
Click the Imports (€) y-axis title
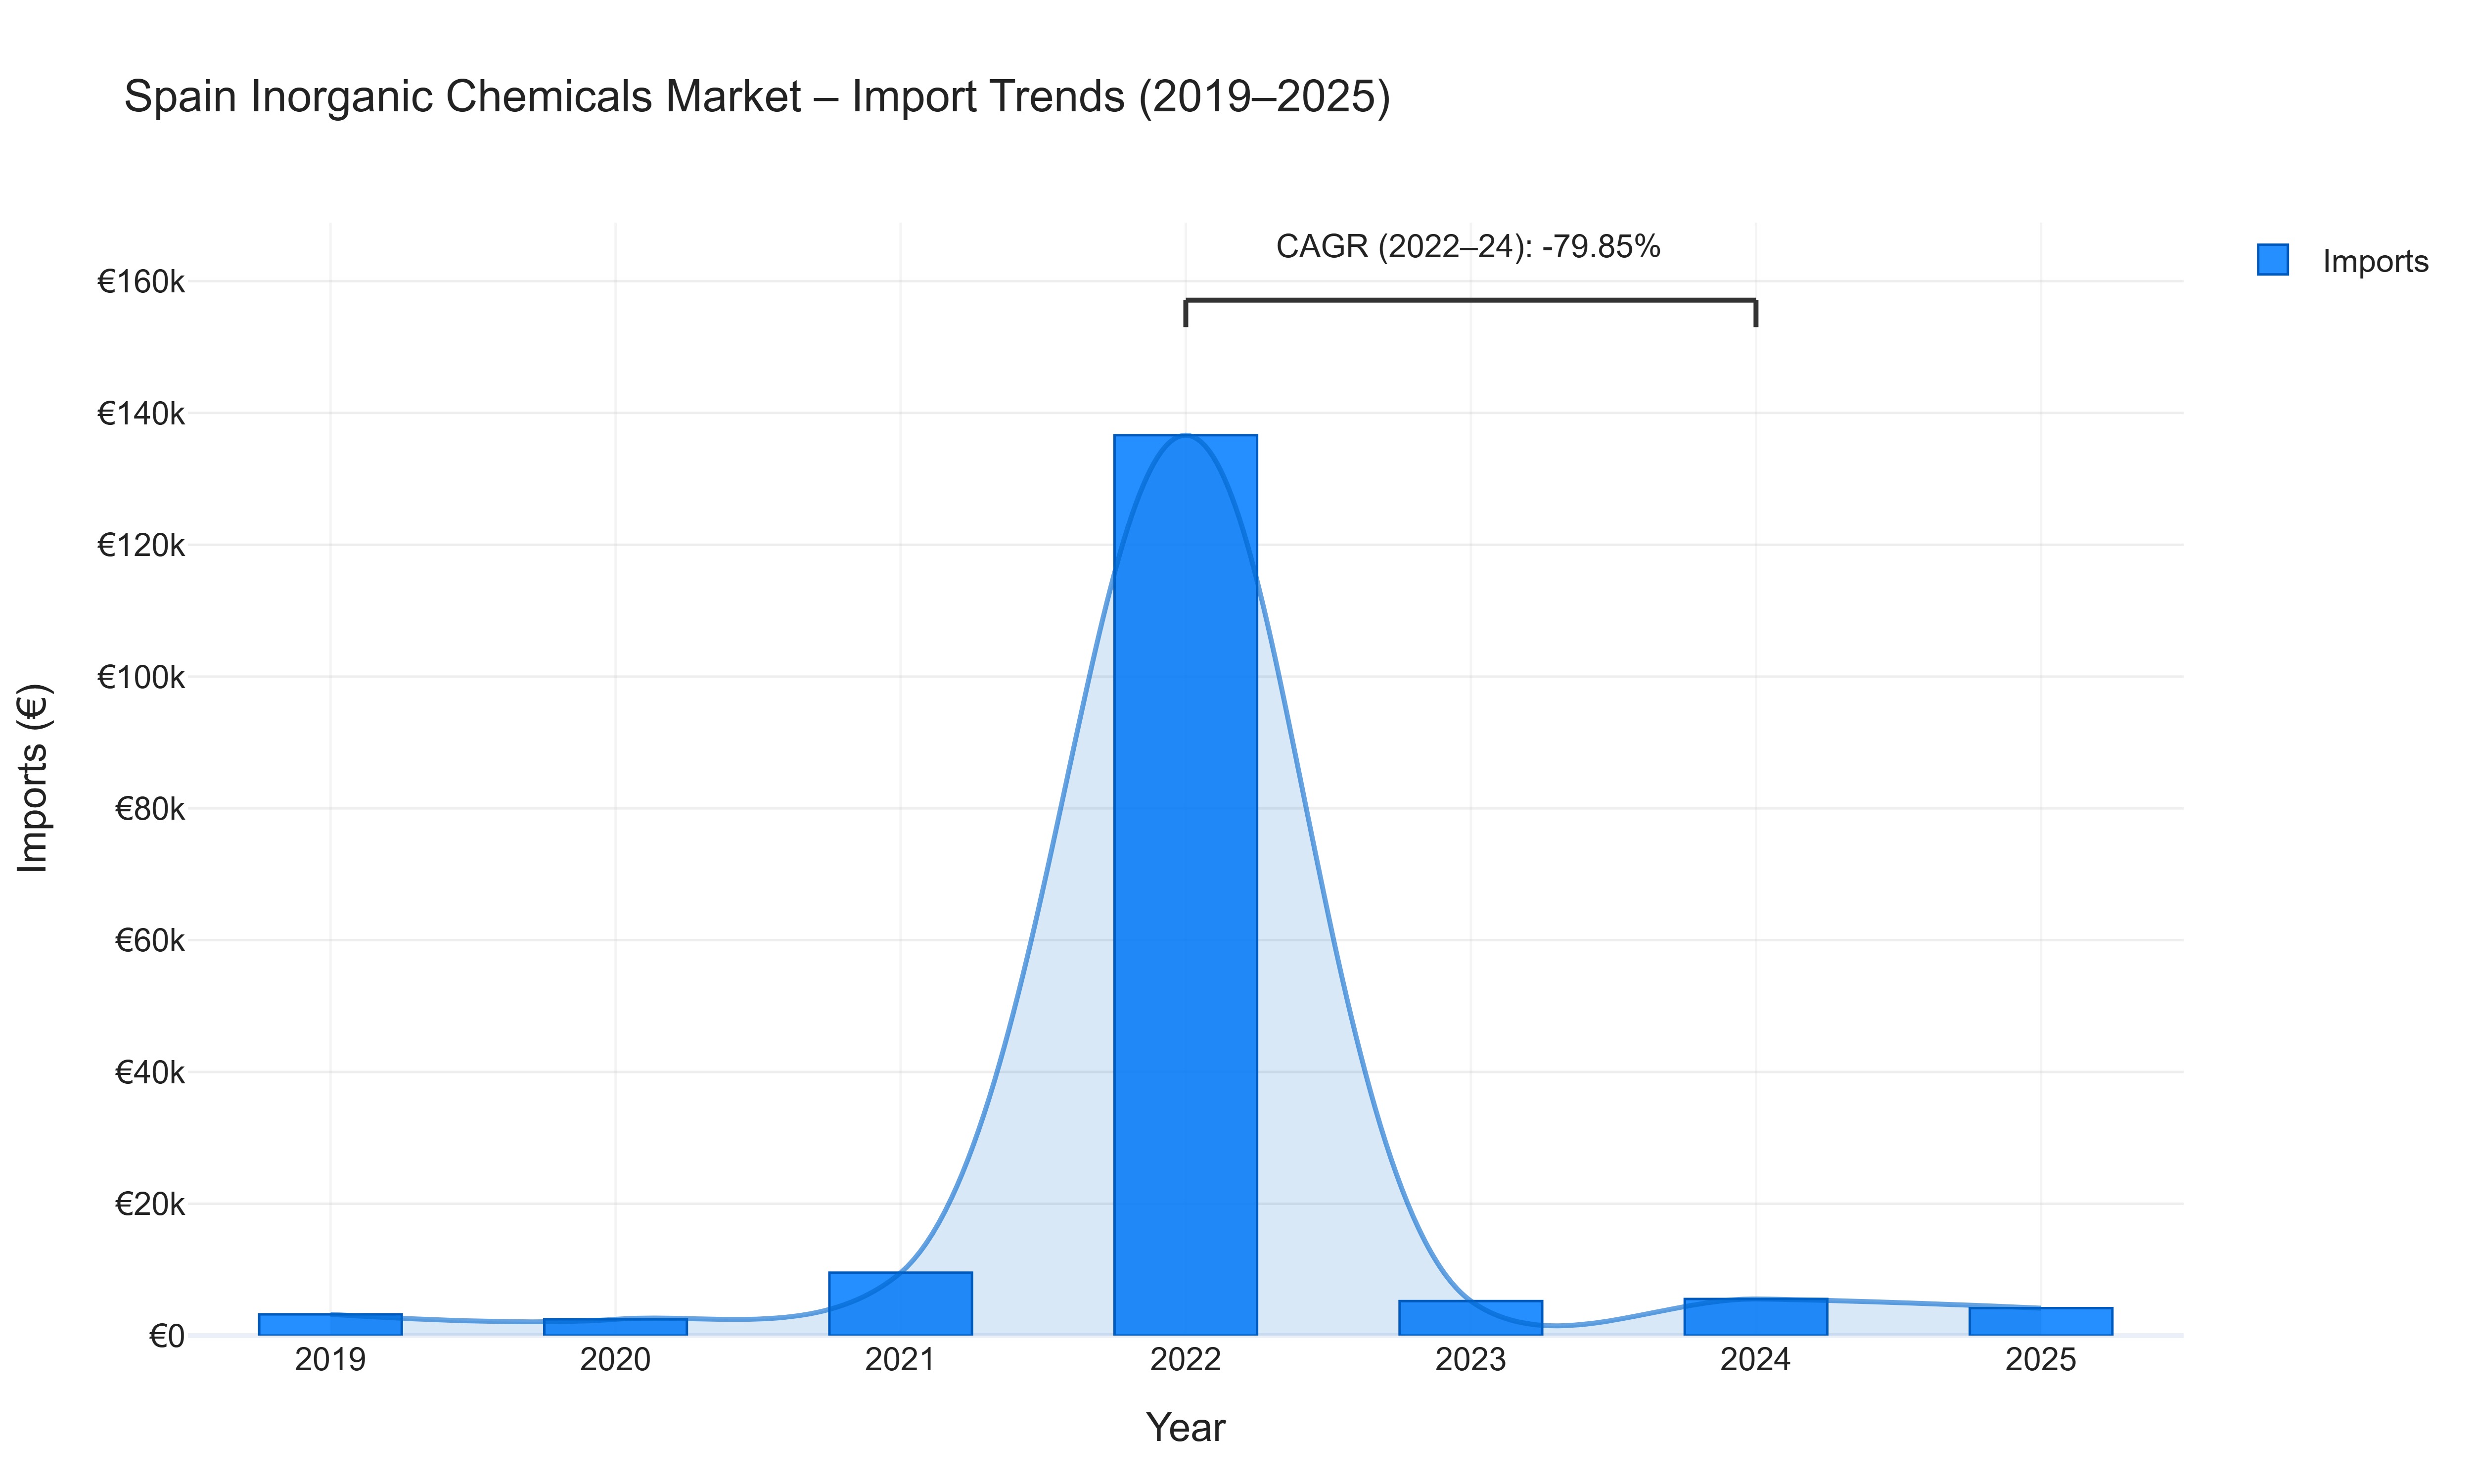coord(33,778)
